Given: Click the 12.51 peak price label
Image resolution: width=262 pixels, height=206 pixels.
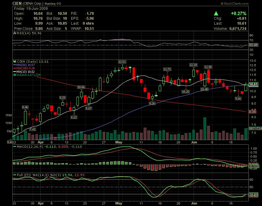Looking at the screenshot, I should pyautogui.click(x=122, y=62).
